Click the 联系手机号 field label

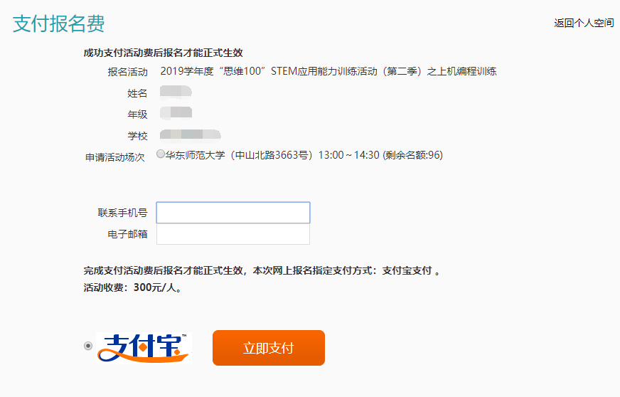[x=122, y=213]
